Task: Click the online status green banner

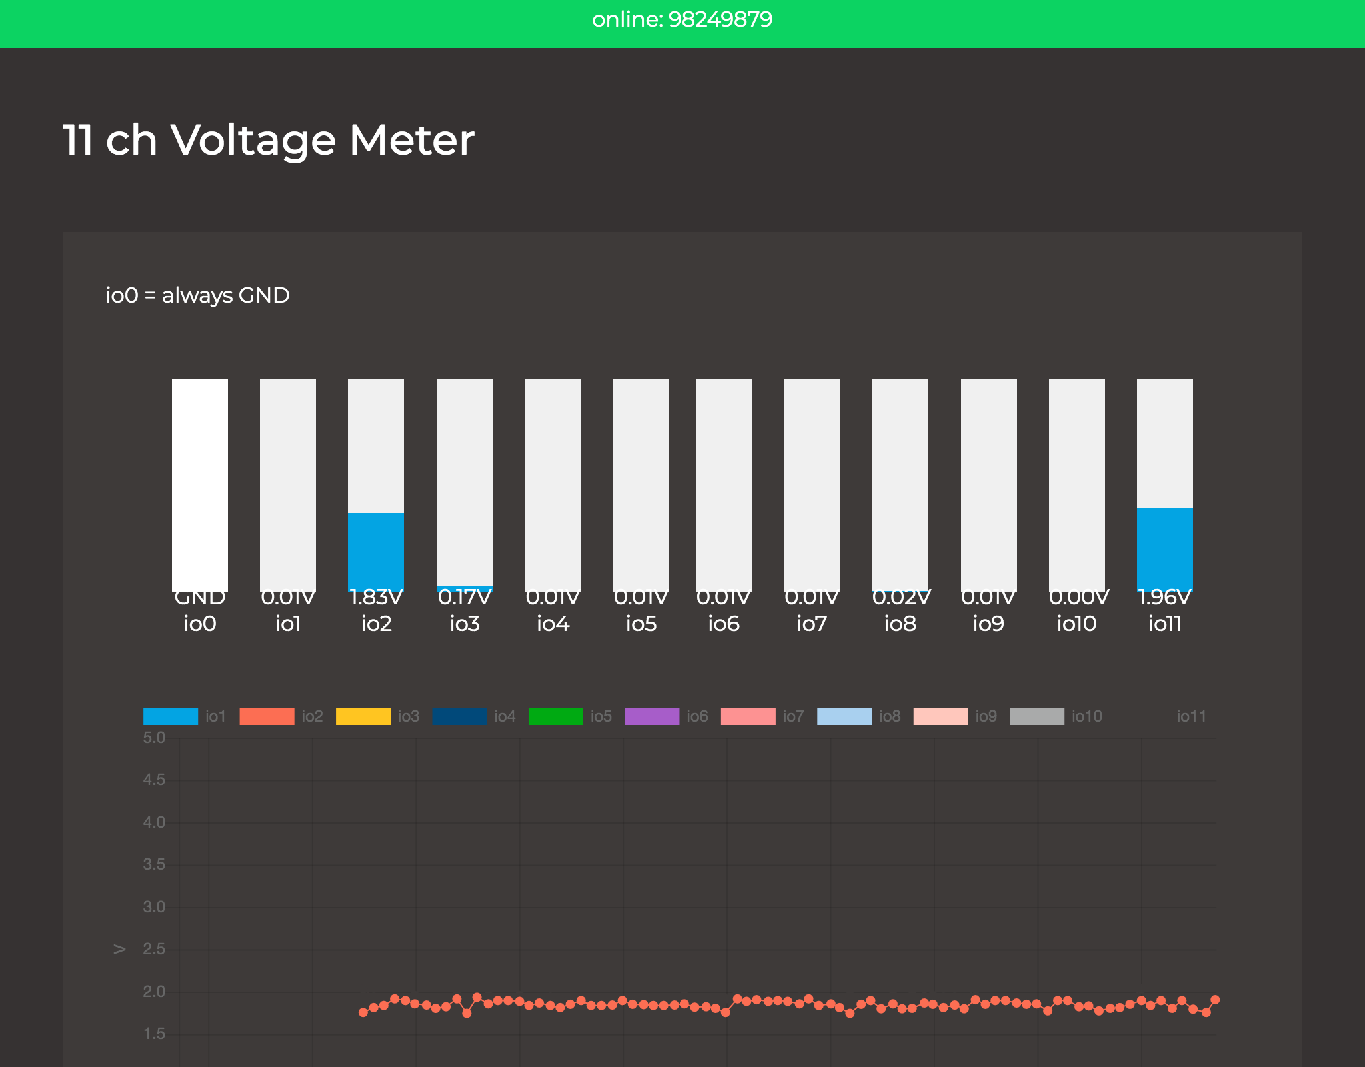Action: [x=682, y=23]
